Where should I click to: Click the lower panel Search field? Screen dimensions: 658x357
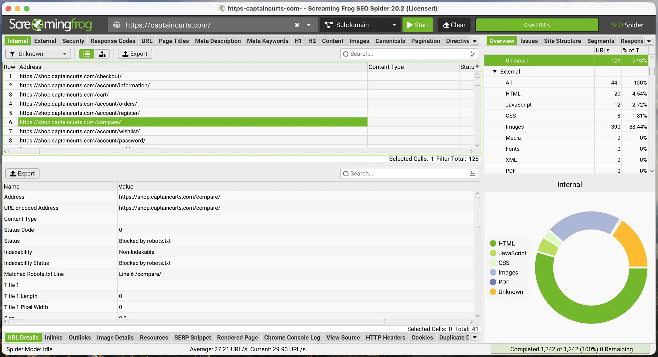tap(409, 173)
